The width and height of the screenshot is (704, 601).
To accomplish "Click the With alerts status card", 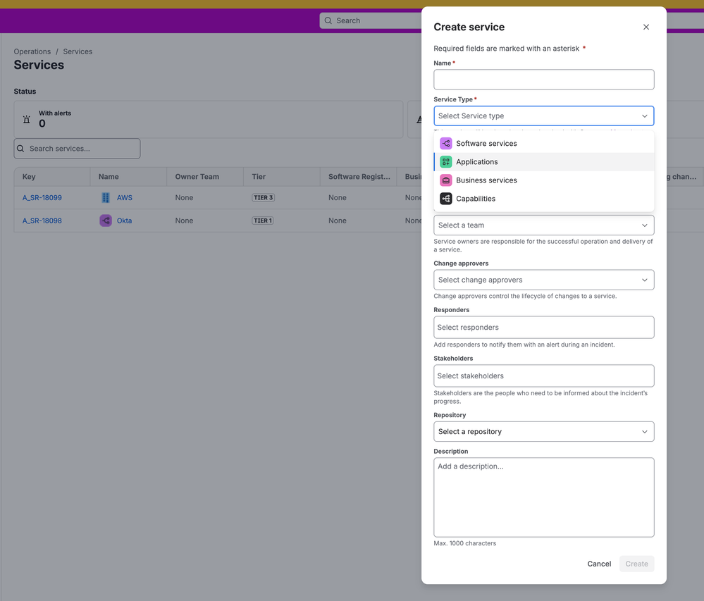I will tap(209, 119).
